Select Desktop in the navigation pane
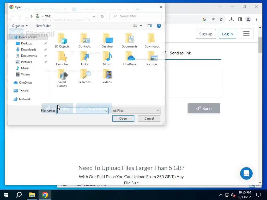Viewport: 267px width, 200px height. (x=27, y=43)
